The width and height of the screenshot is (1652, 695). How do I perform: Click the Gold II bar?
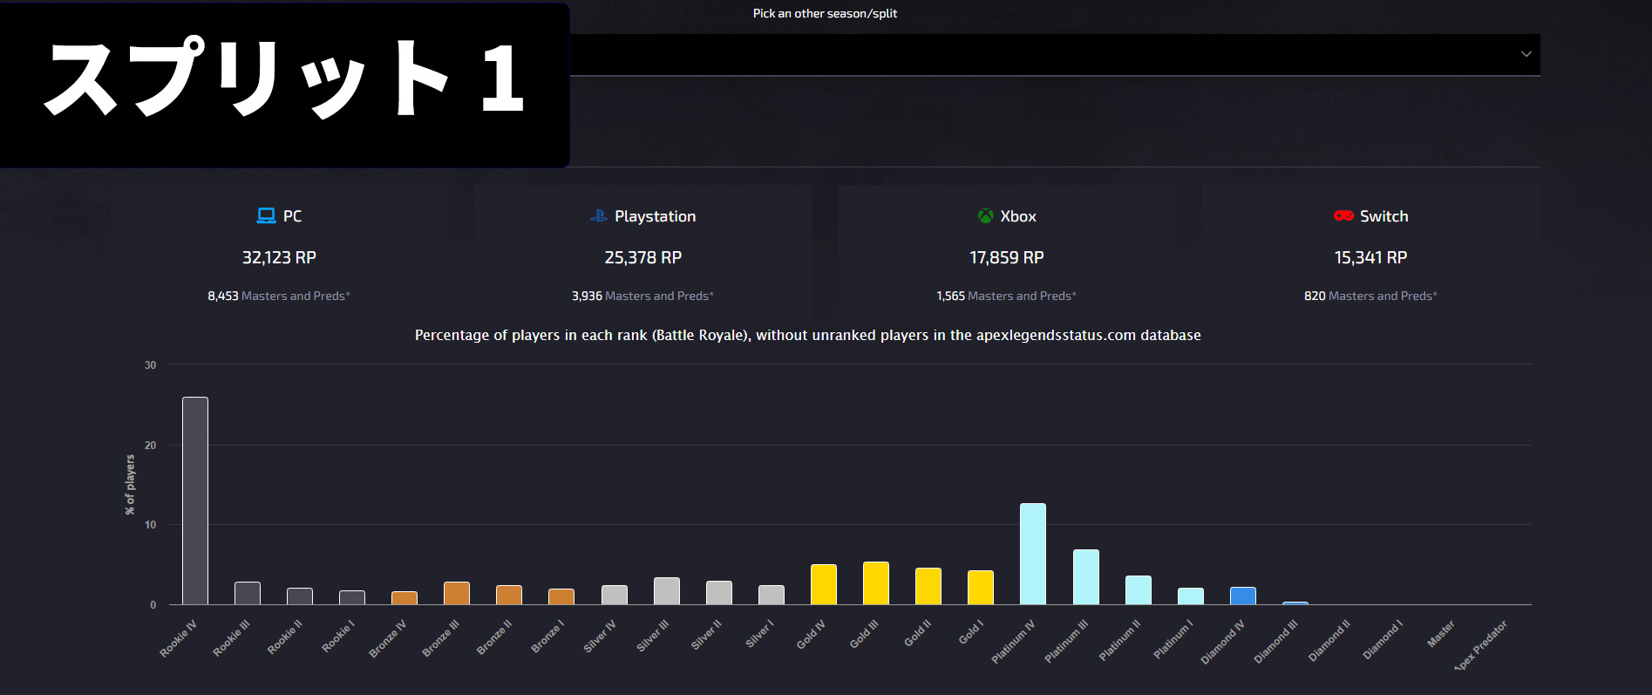(928, 586)
